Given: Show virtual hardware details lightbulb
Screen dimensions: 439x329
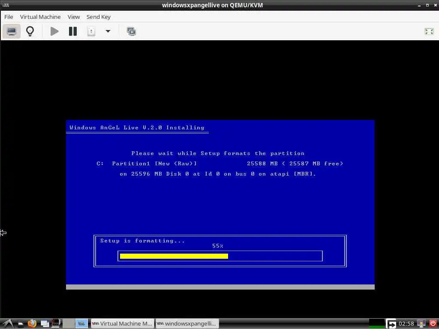Looking at the screenshot, I should pyautogui.click(x=30, y=31).
